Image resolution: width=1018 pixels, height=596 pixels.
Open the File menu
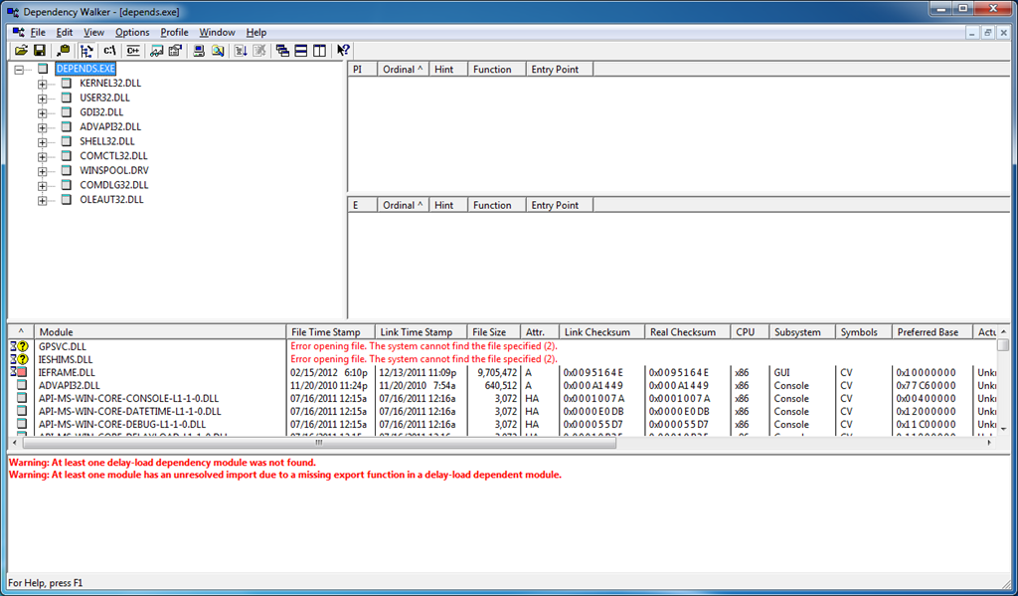pyautogui.click(x=38, y=33)
